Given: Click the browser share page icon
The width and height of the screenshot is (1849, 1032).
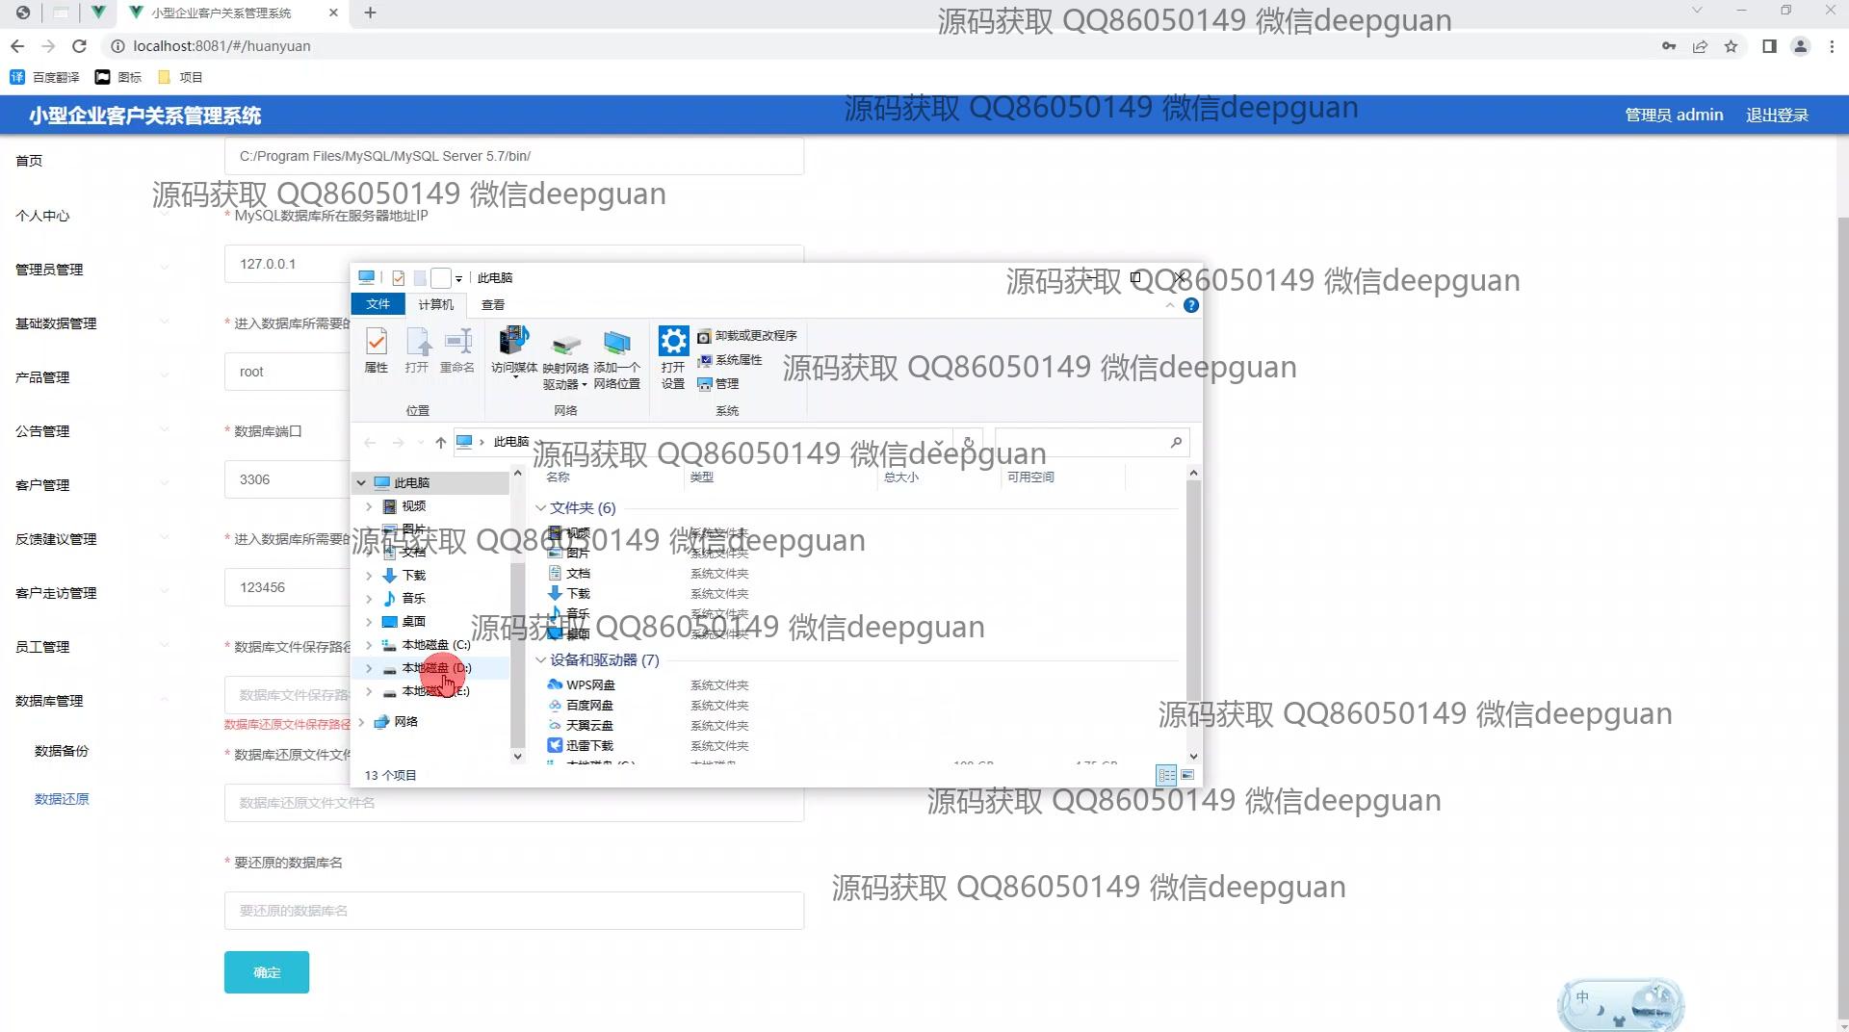Looking at the screenshot, I should [1701, 46].
